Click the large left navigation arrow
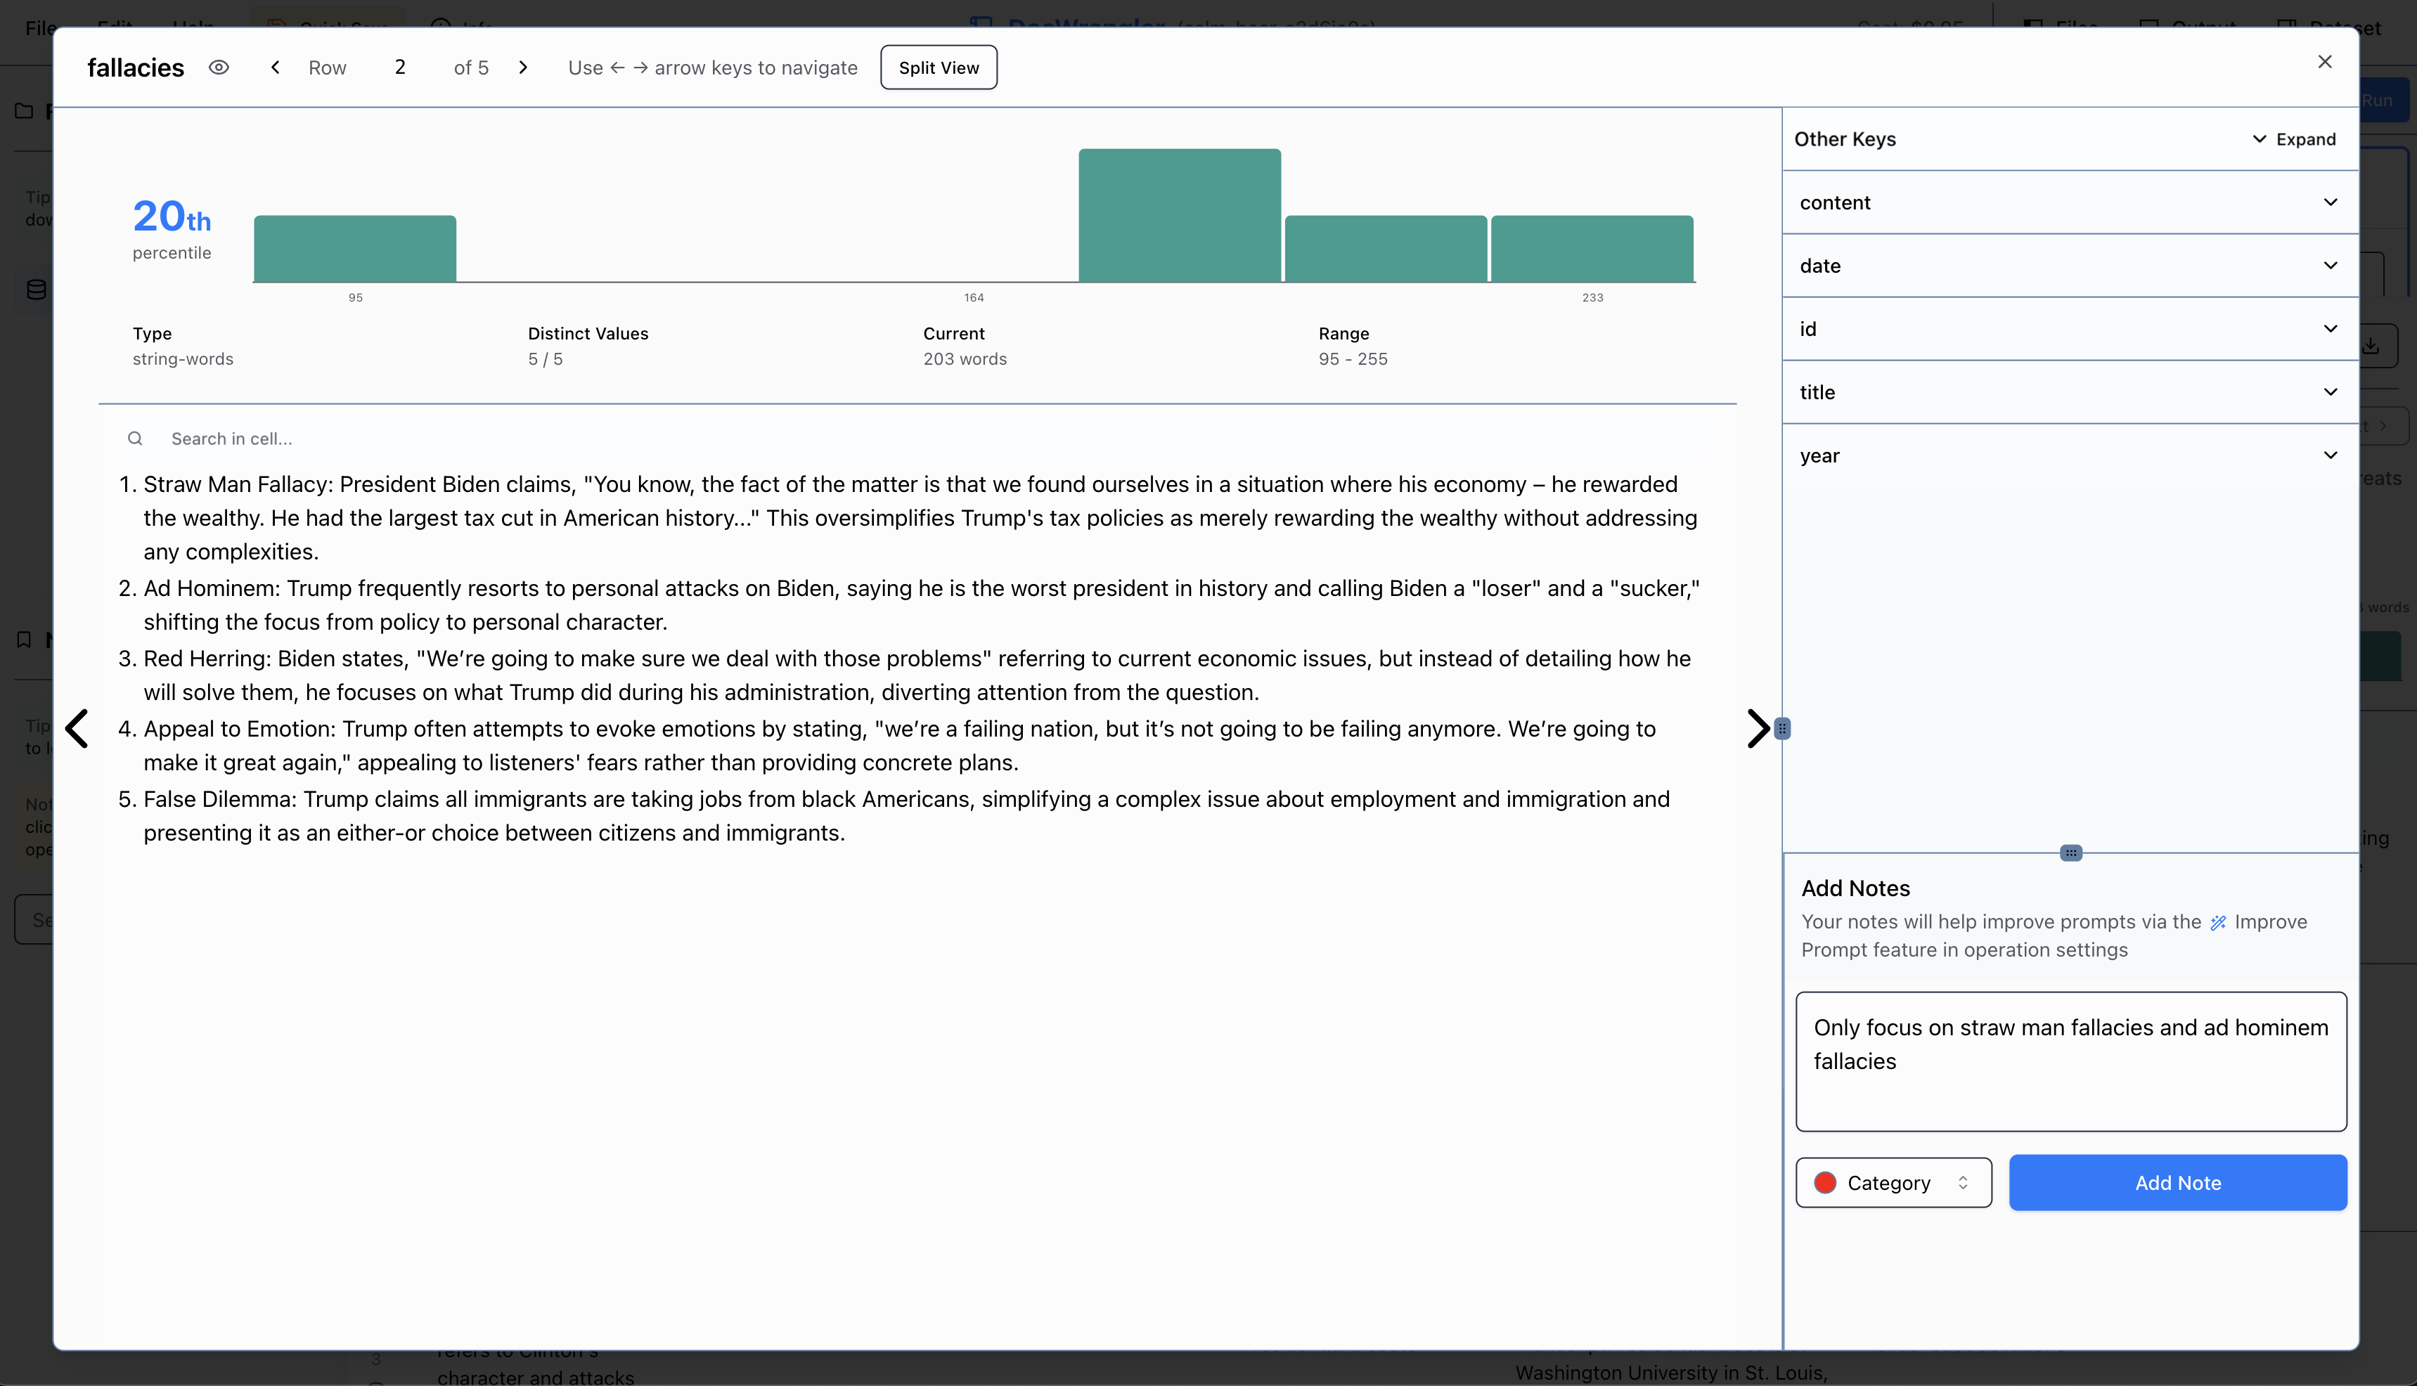2417x1386 pixels. [77, 728]
